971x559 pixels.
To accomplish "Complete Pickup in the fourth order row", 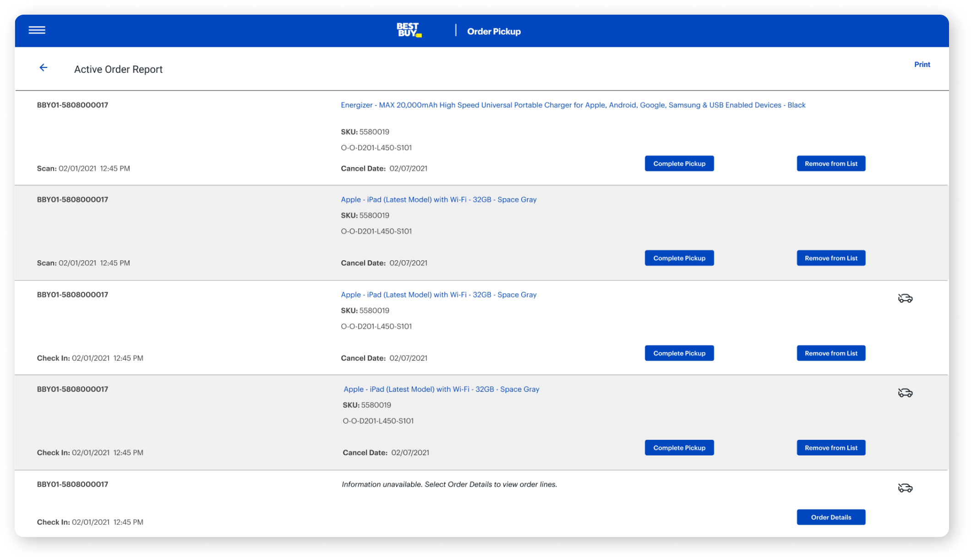I will point(679,448).
